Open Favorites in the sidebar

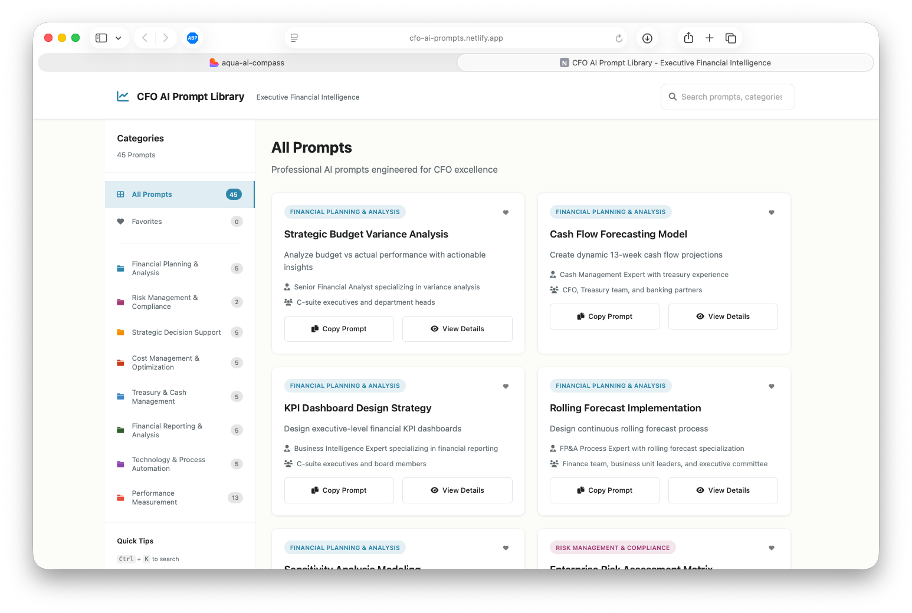(179, 222)
